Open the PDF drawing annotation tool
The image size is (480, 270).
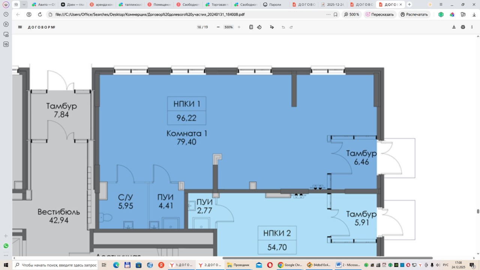pyautogui.click(x=272, y=27)
